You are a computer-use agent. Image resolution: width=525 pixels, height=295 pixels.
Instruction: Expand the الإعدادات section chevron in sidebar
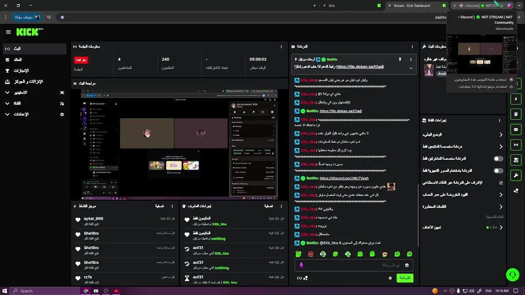coord(7,114)
